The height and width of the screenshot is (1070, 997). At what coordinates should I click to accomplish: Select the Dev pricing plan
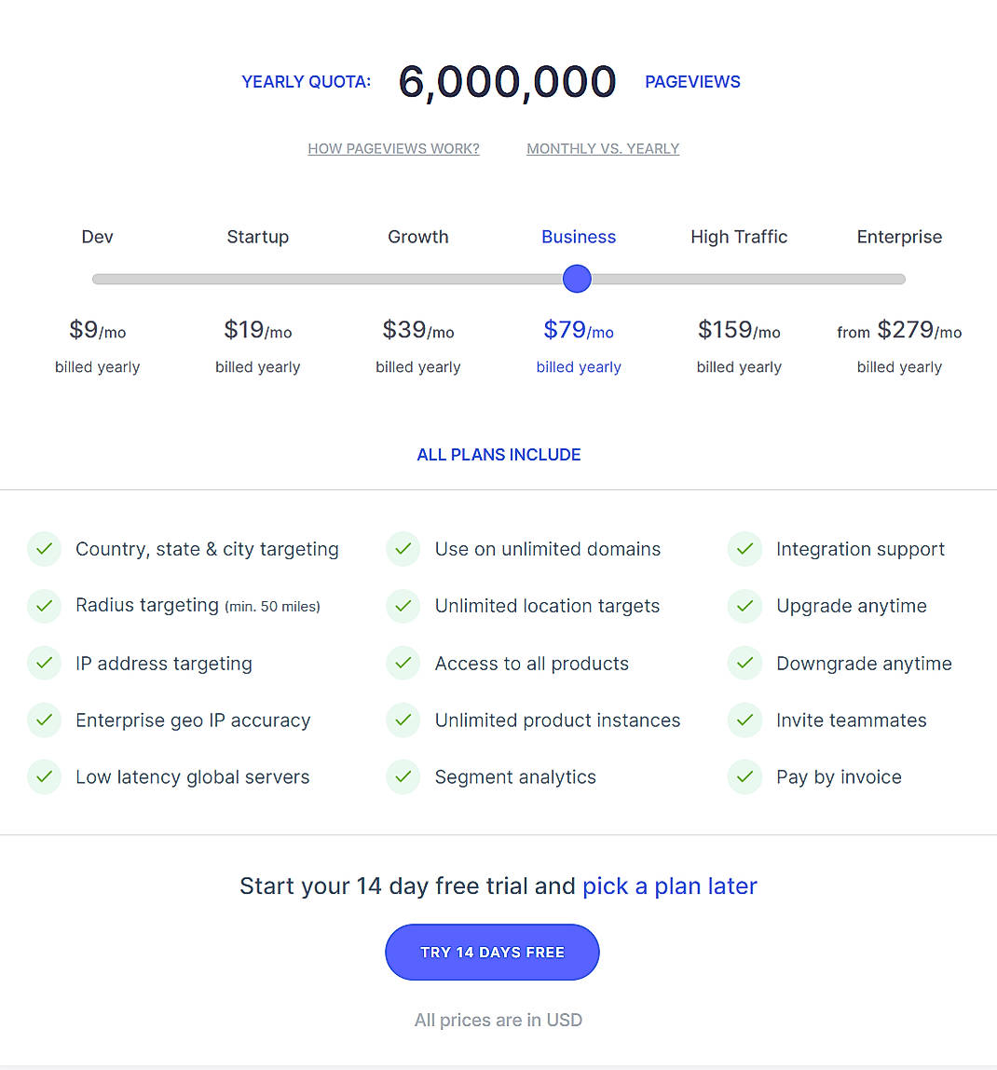[97, 237]
